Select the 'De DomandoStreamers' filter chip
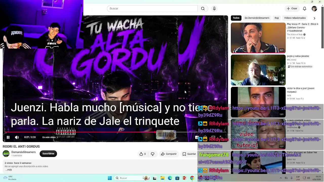 coord(257,18)
